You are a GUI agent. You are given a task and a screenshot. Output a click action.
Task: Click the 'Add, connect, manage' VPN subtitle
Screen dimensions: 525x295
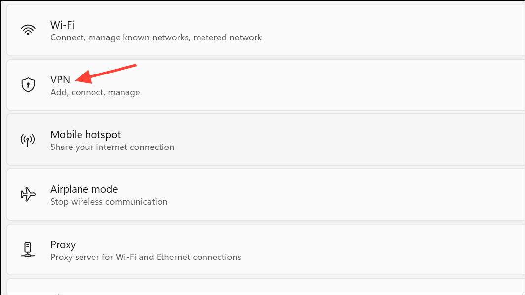click(95, 92)
